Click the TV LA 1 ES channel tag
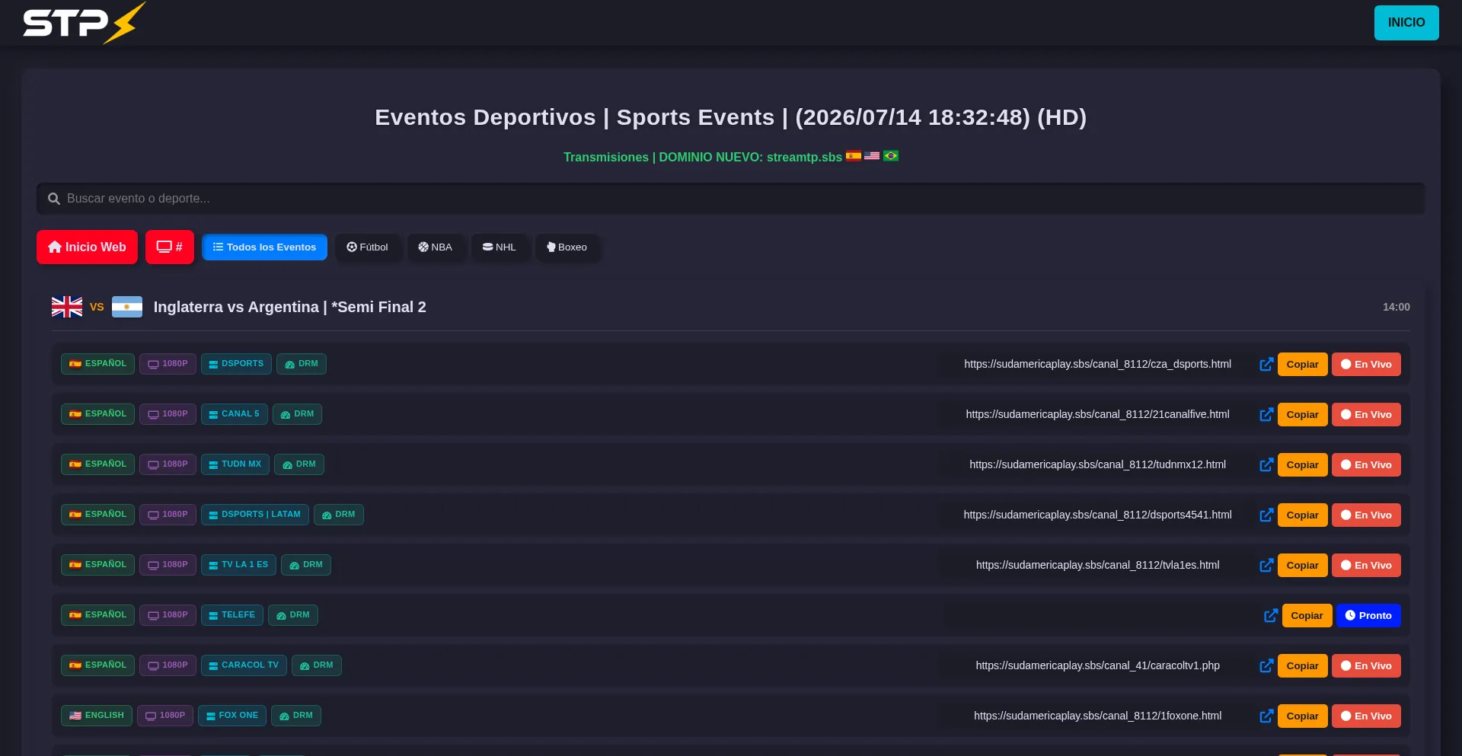Image resolution: width=1462 pixels, height=756 pixels. 238,565
